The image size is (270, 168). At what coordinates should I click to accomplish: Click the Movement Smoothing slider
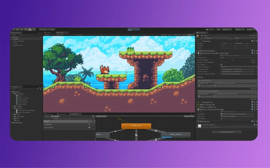[225, 62]
